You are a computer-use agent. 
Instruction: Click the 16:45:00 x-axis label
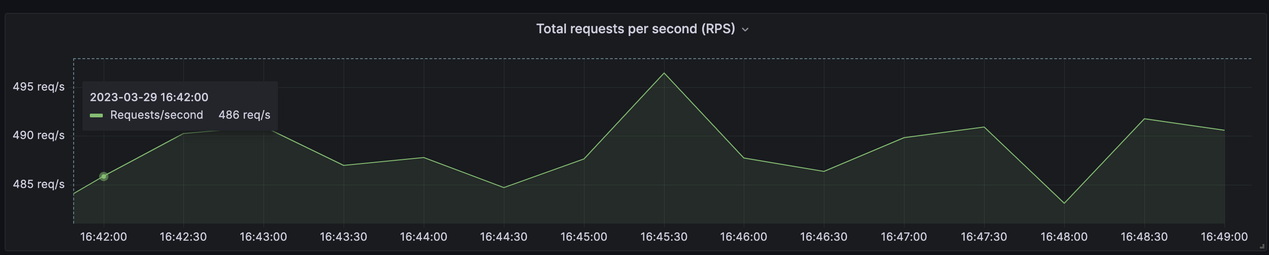coord(584,237)
